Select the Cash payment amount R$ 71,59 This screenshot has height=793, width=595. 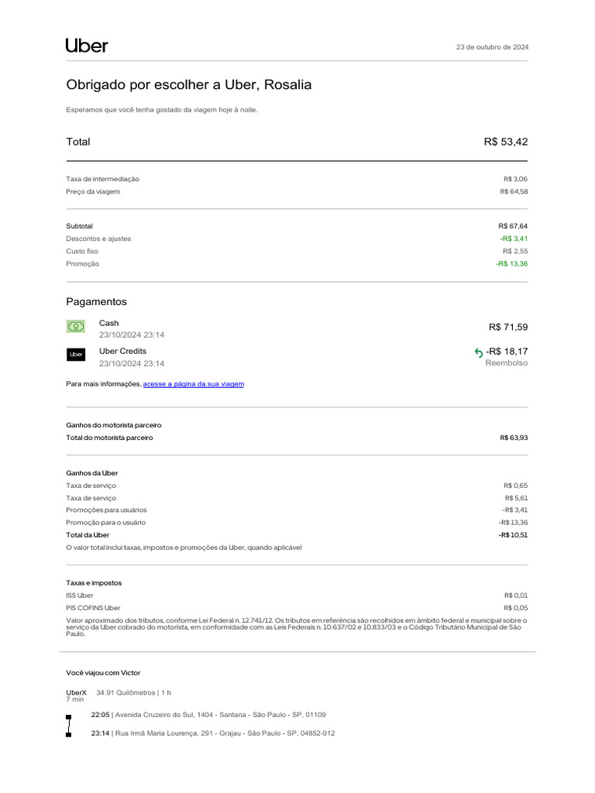tap(508, 328)
